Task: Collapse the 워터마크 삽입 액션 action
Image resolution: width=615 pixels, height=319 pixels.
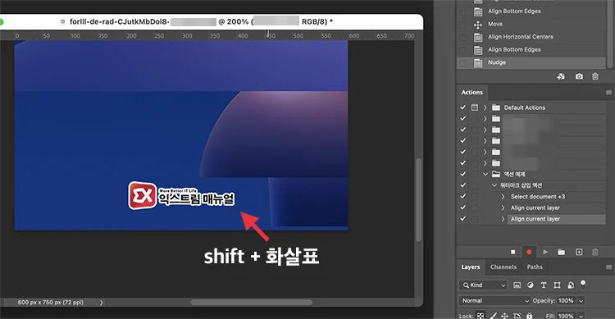Action: coord(494,185)
